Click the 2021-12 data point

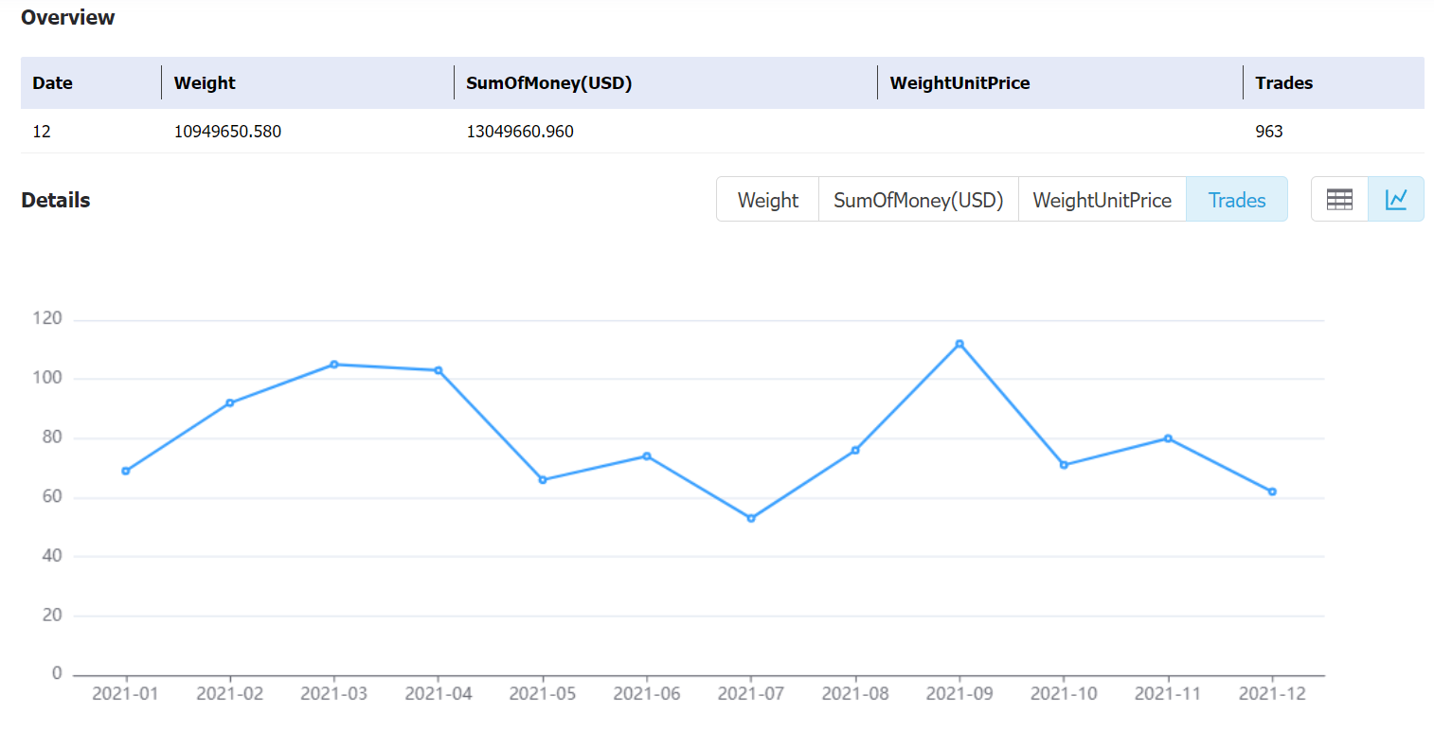(x=1272, y=491)
